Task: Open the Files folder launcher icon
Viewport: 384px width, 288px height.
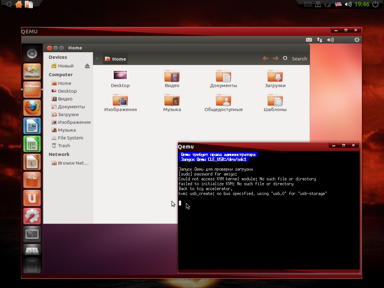Action: (32, 90)
